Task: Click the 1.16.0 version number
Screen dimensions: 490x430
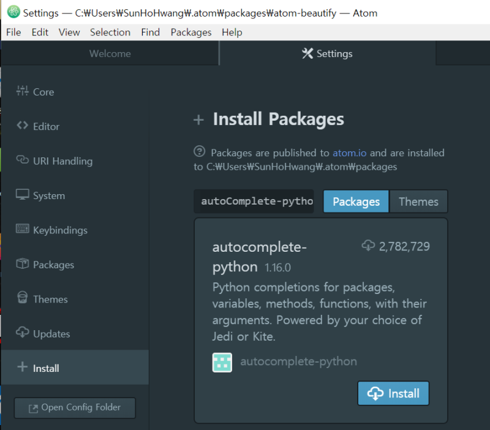Action: pos(277,268)
